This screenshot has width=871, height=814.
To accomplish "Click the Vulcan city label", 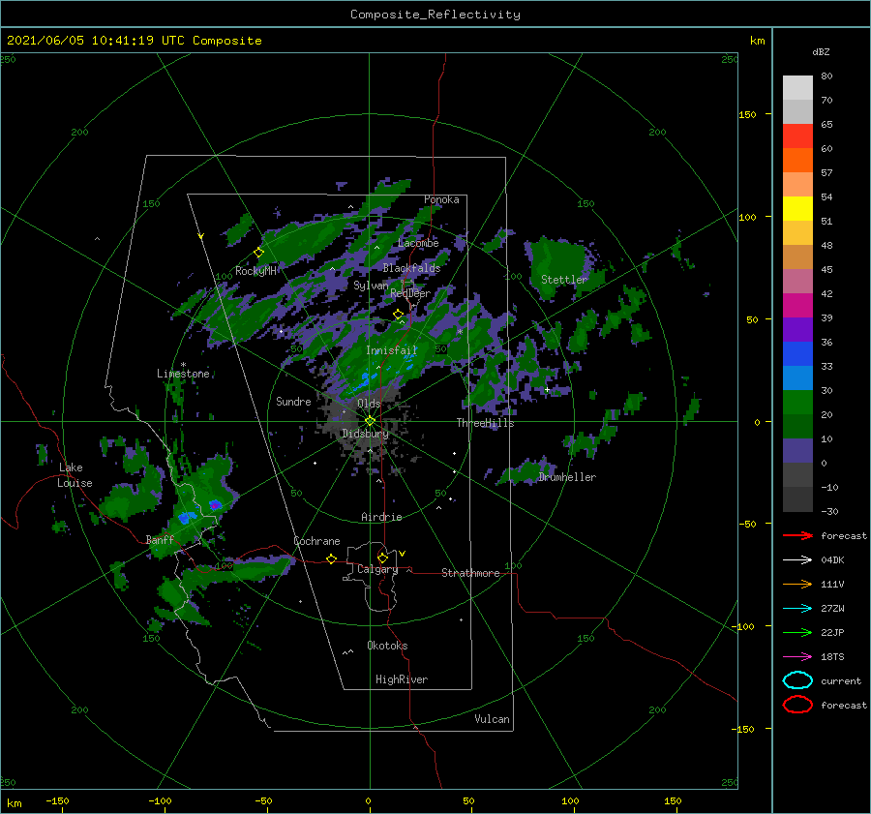I will click(493, 719).
